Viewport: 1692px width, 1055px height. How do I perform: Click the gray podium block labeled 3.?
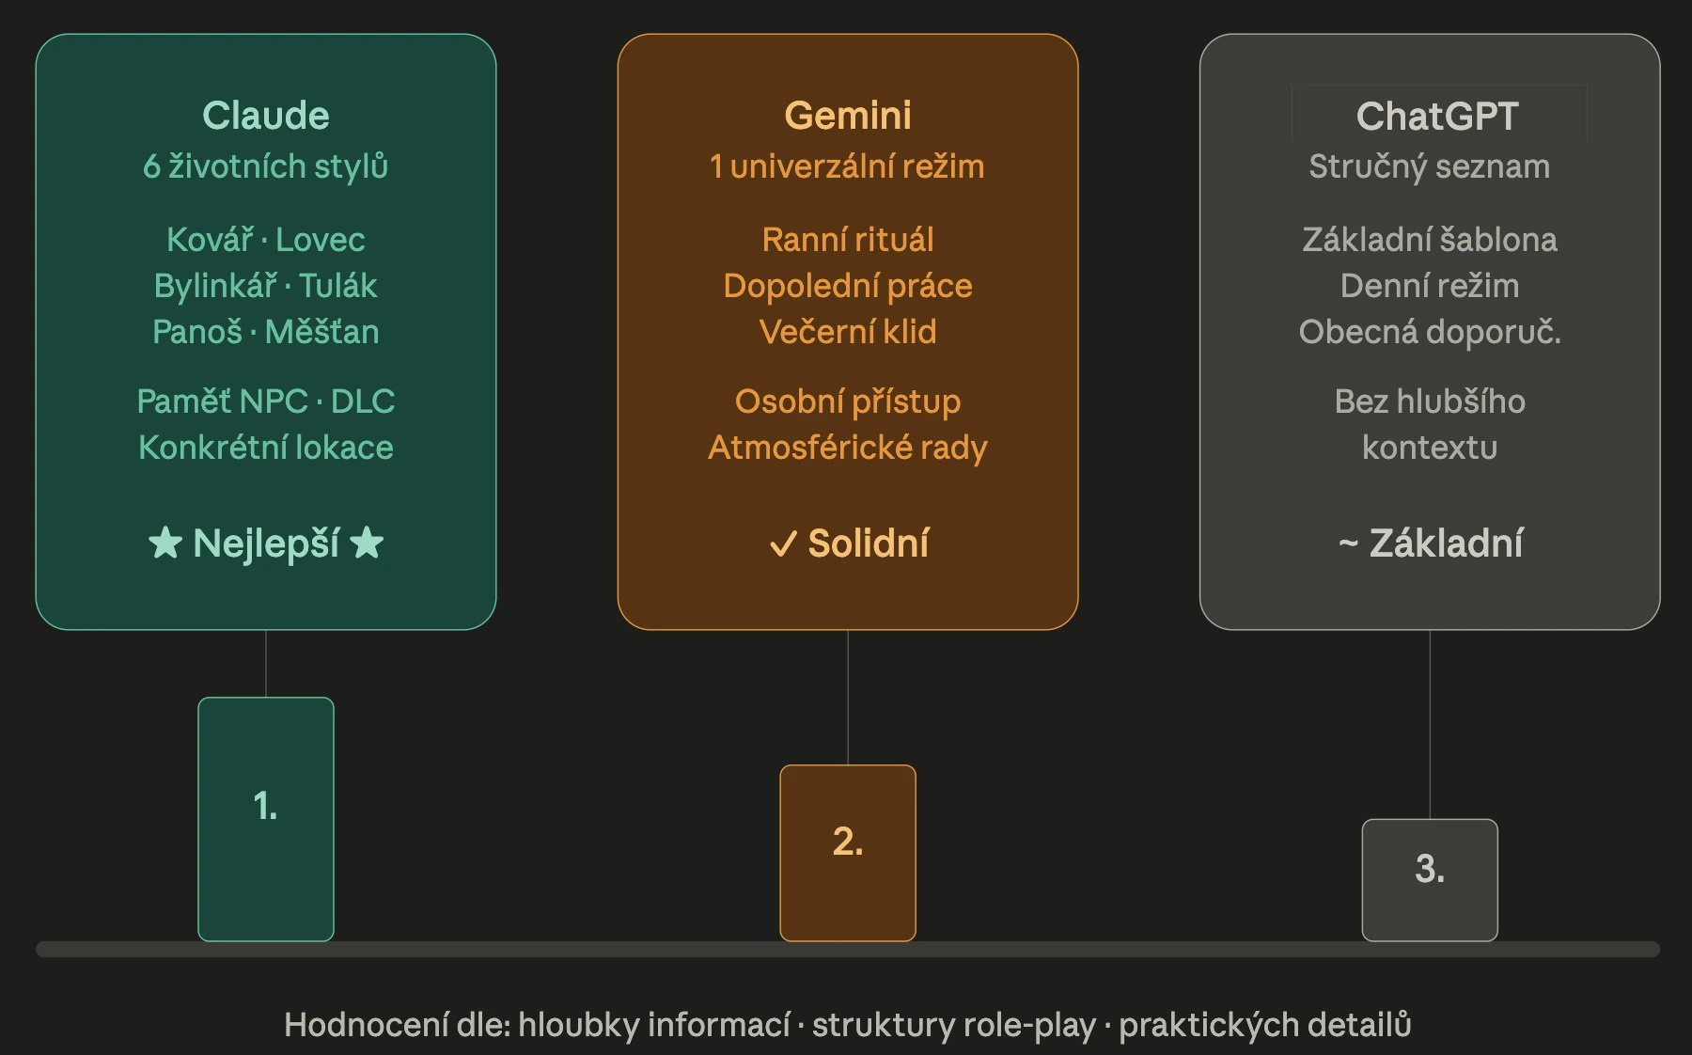click(1430, 879)
